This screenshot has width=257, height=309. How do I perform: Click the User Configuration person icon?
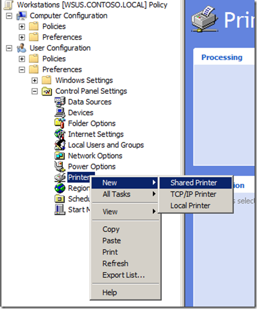coord(22,48)
